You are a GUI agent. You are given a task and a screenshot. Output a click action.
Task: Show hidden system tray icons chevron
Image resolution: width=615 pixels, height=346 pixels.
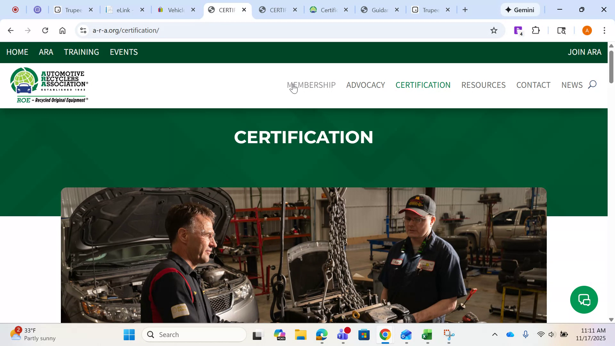tap(495, 335)
